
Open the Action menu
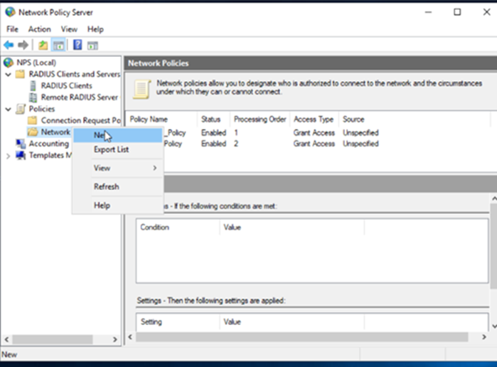40,29
